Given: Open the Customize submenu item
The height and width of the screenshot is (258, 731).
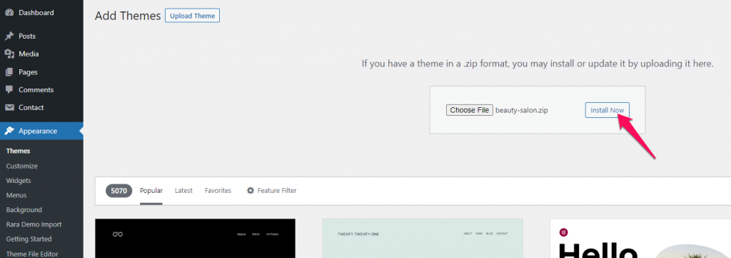Looking at the screenshot, I should click(22, 166).
